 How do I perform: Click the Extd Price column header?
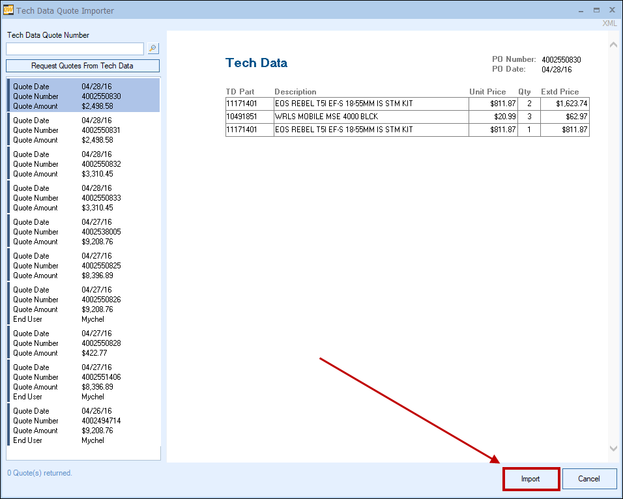560,92
